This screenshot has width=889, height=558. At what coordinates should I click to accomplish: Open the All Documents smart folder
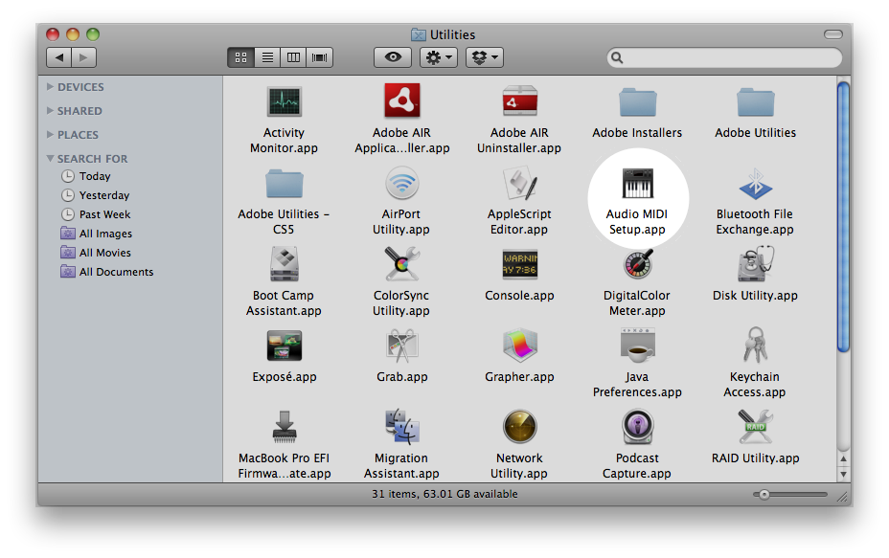click(x=107, y=272)
